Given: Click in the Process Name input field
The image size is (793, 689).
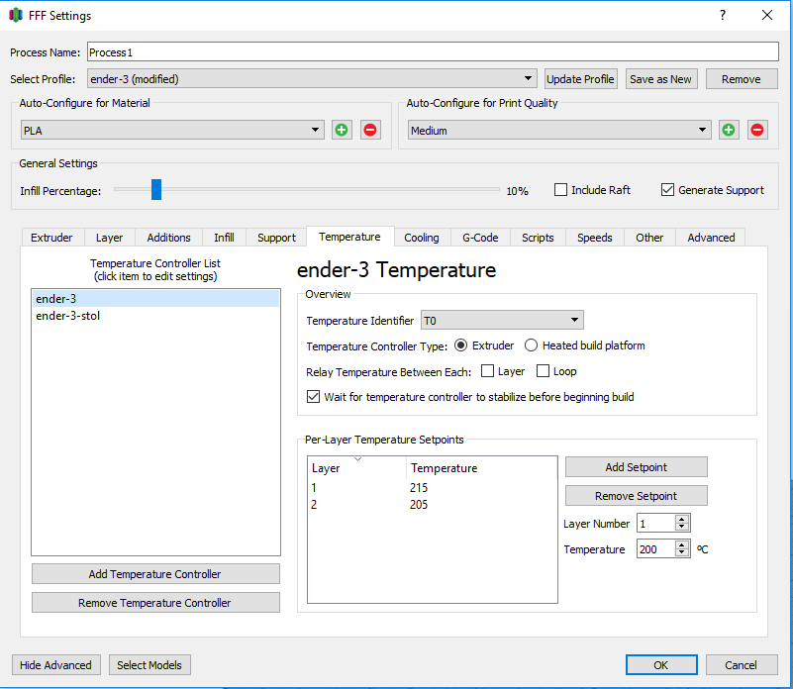Looking at the screenshot, I should (433, 52).
